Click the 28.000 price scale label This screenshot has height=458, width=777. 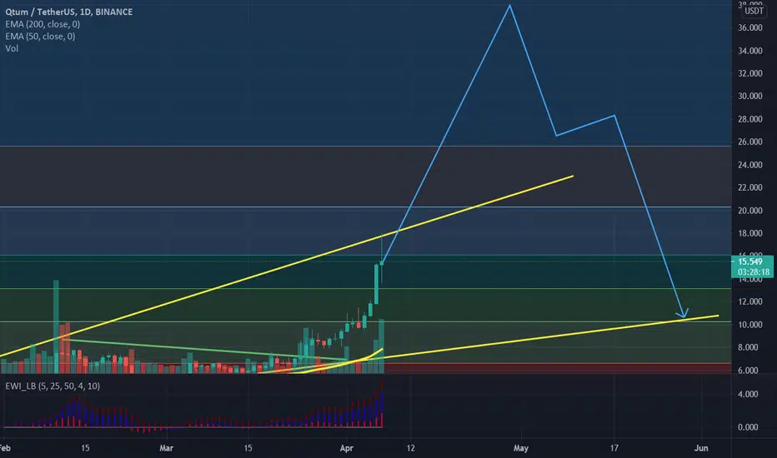(749, 119)
